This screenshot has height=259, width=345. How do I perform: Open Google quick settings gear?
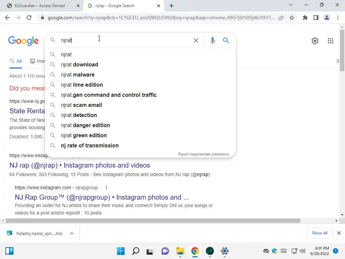tap(315, 41)
